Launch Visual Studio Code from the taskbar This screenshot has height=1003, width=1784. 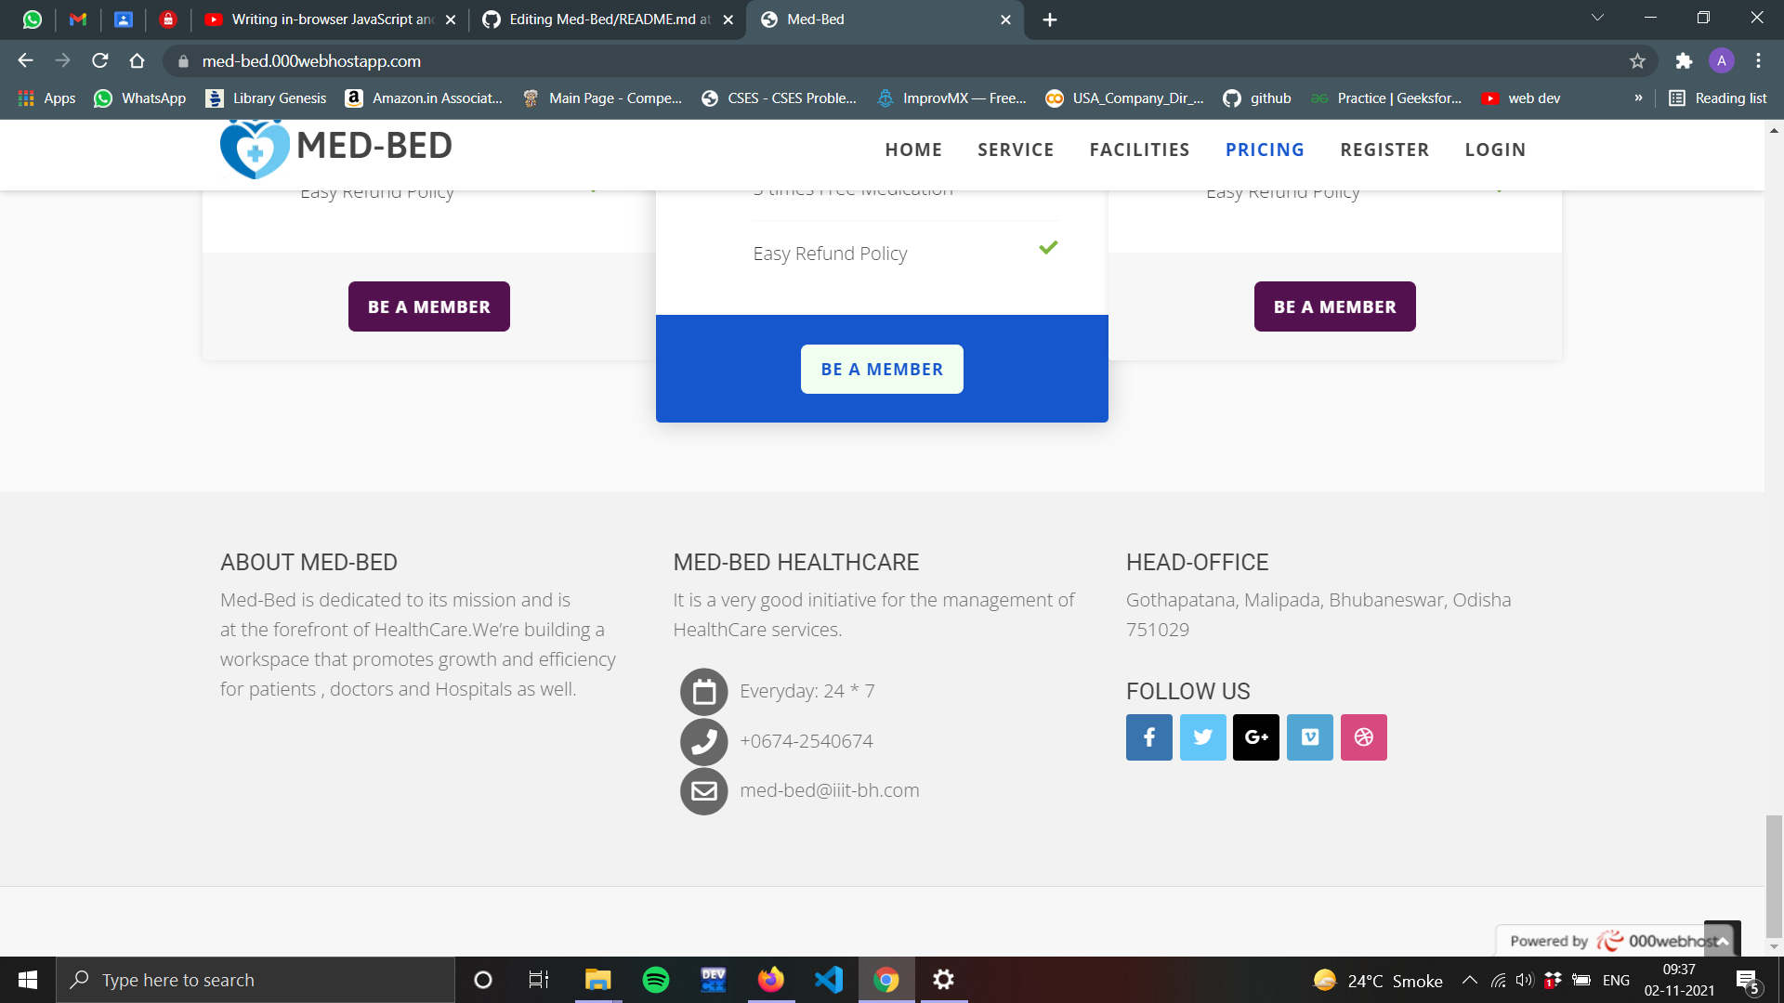[828, 979]
